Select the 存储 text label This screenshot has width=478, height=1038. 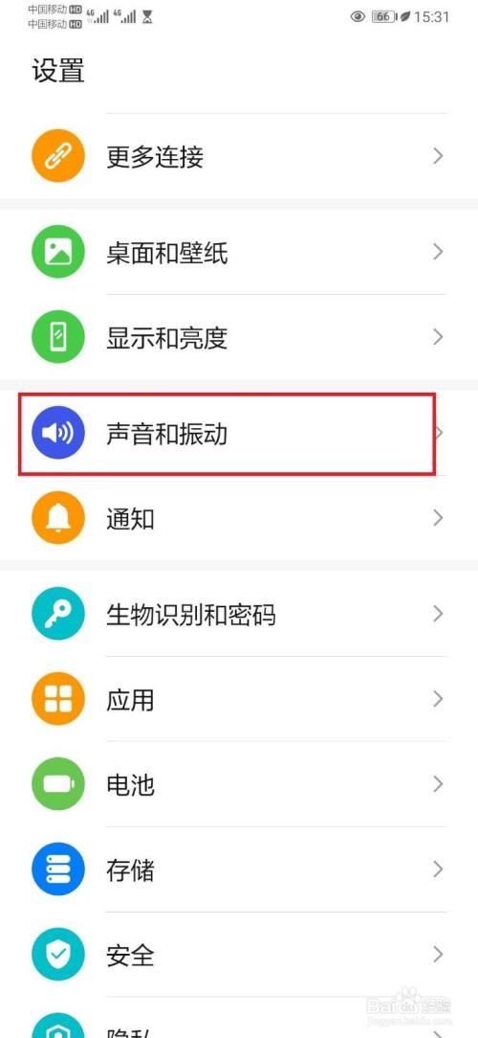pyautogui.click(x=130, y=869)
